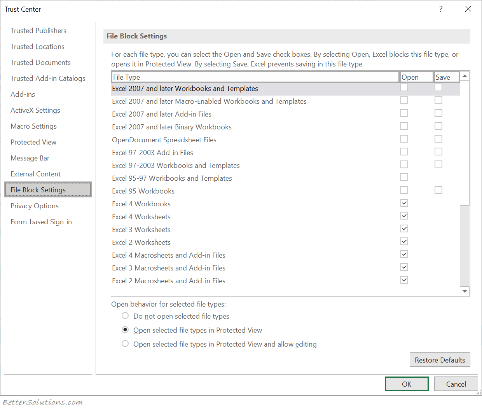Check Save for Excel 97-2003 Add-in Files
The image size is (482, 408).
[x=438, y=152]
